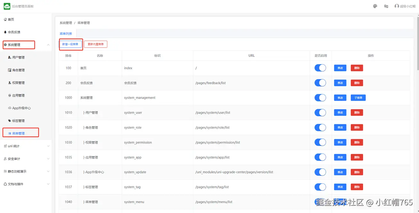The height and width of the screenshot is (213, 419).
Task: Click the green uni logo icon
Action: 7,6
